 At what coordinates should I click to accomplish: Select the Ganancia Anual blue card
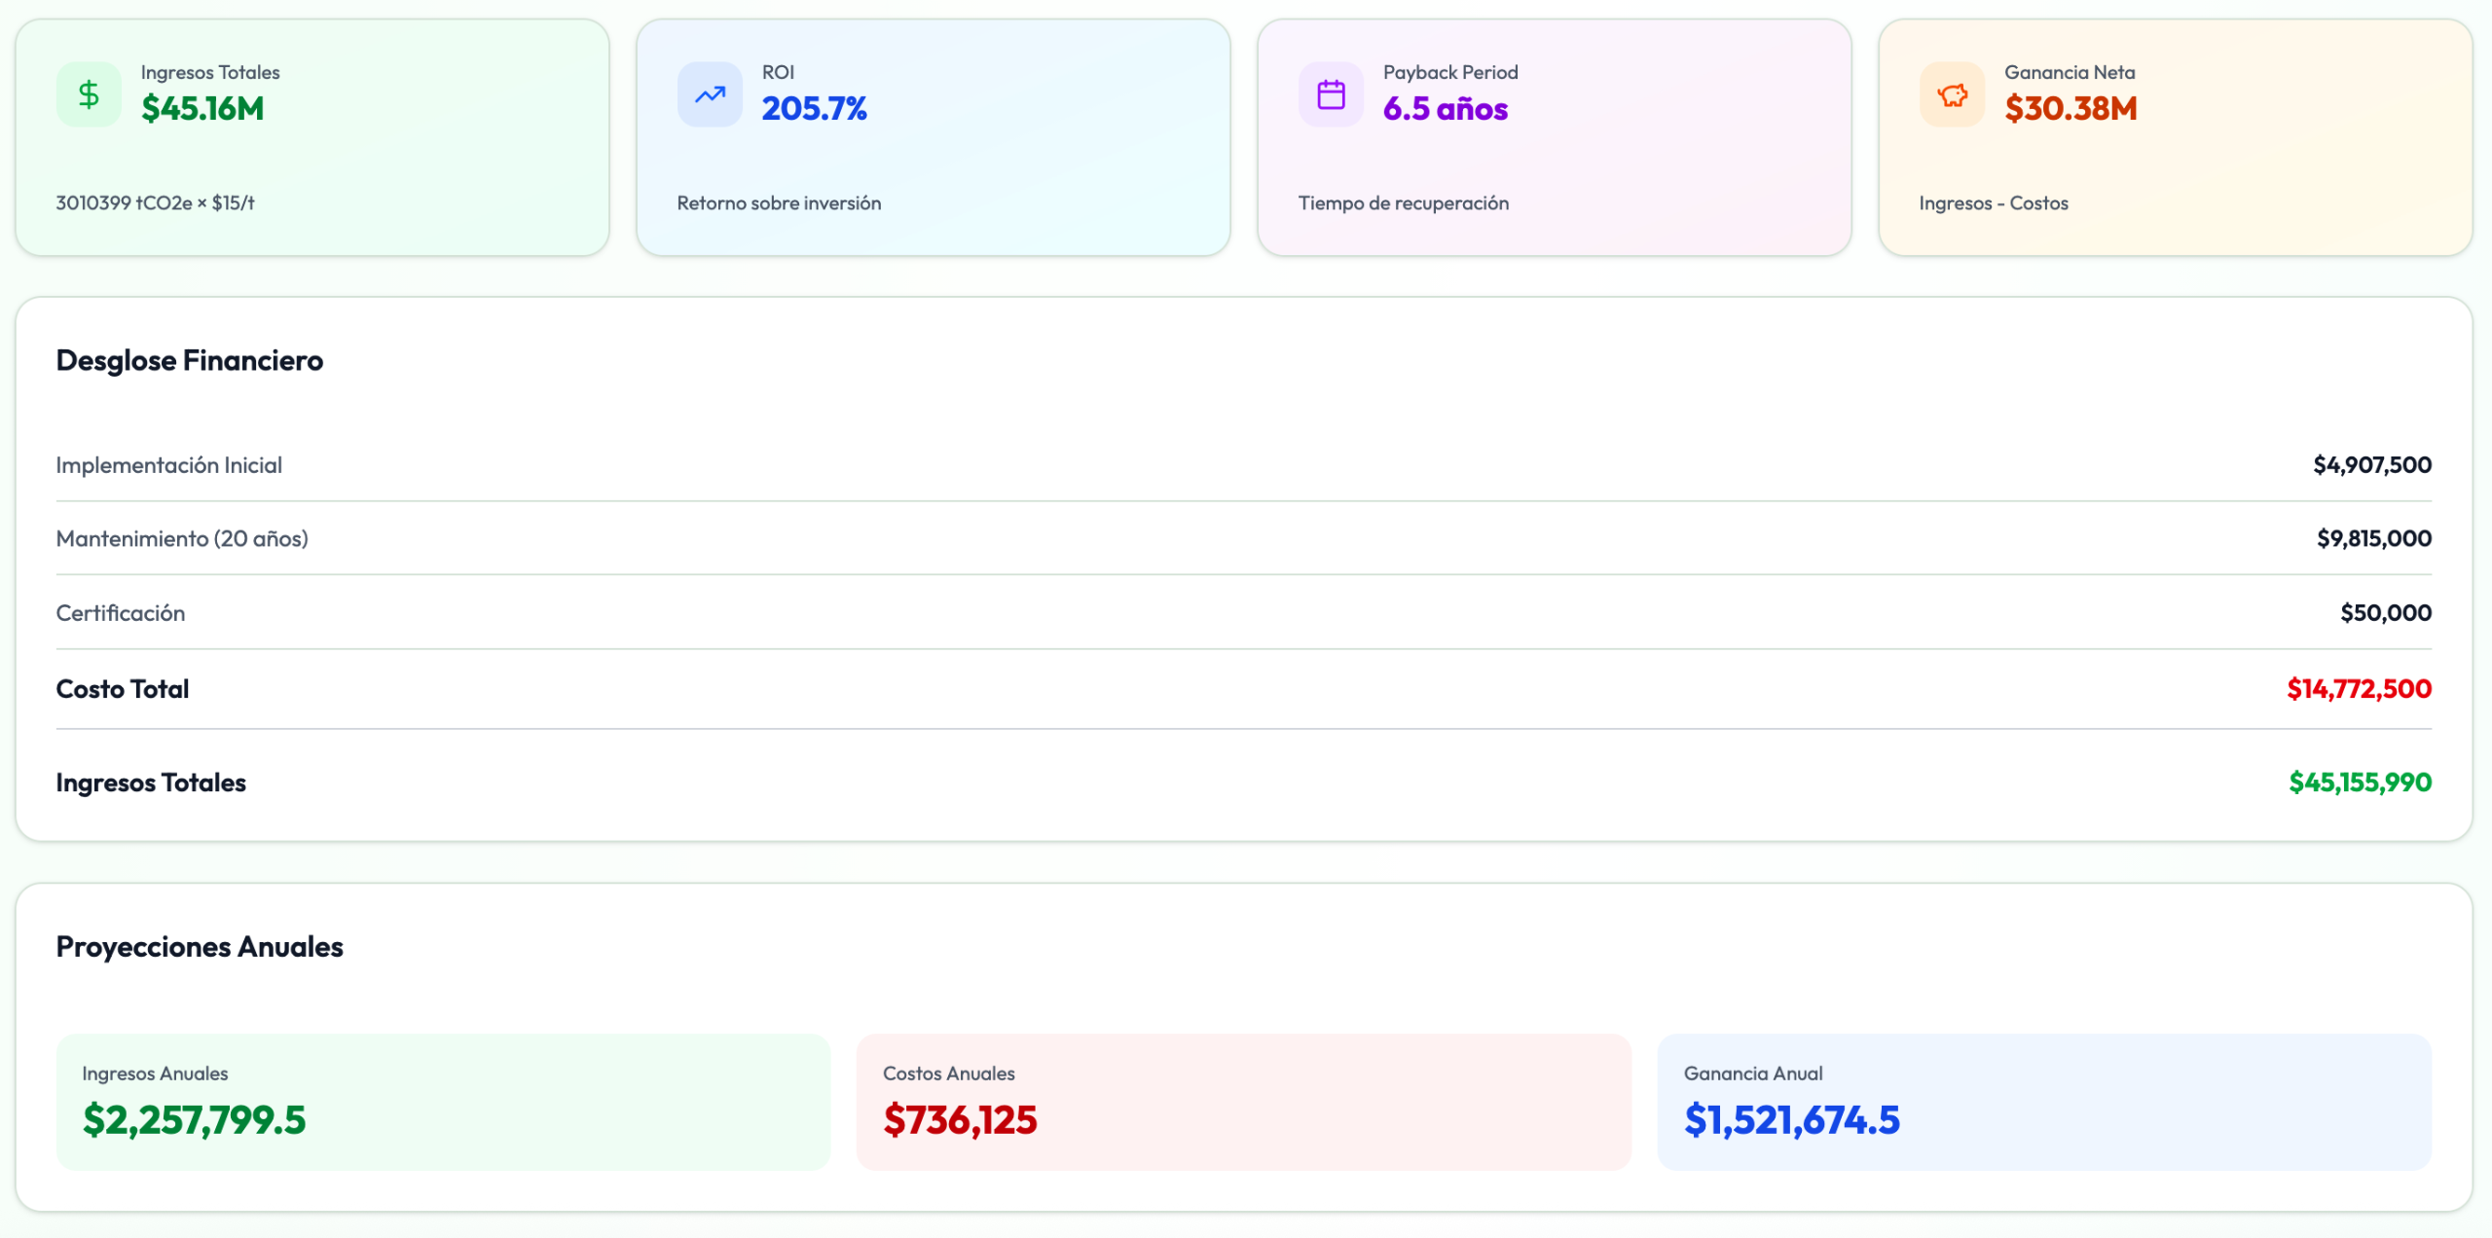coord(2043,1102)
